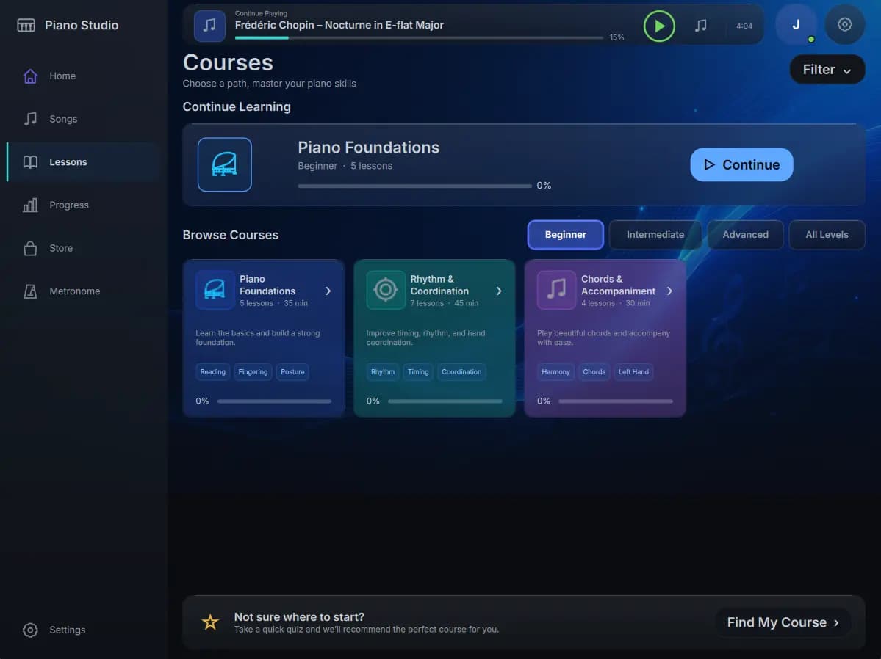Open the top-right settings gear icon
The width and height of the screenshot is (881, 659).
[x=844, y=24]
